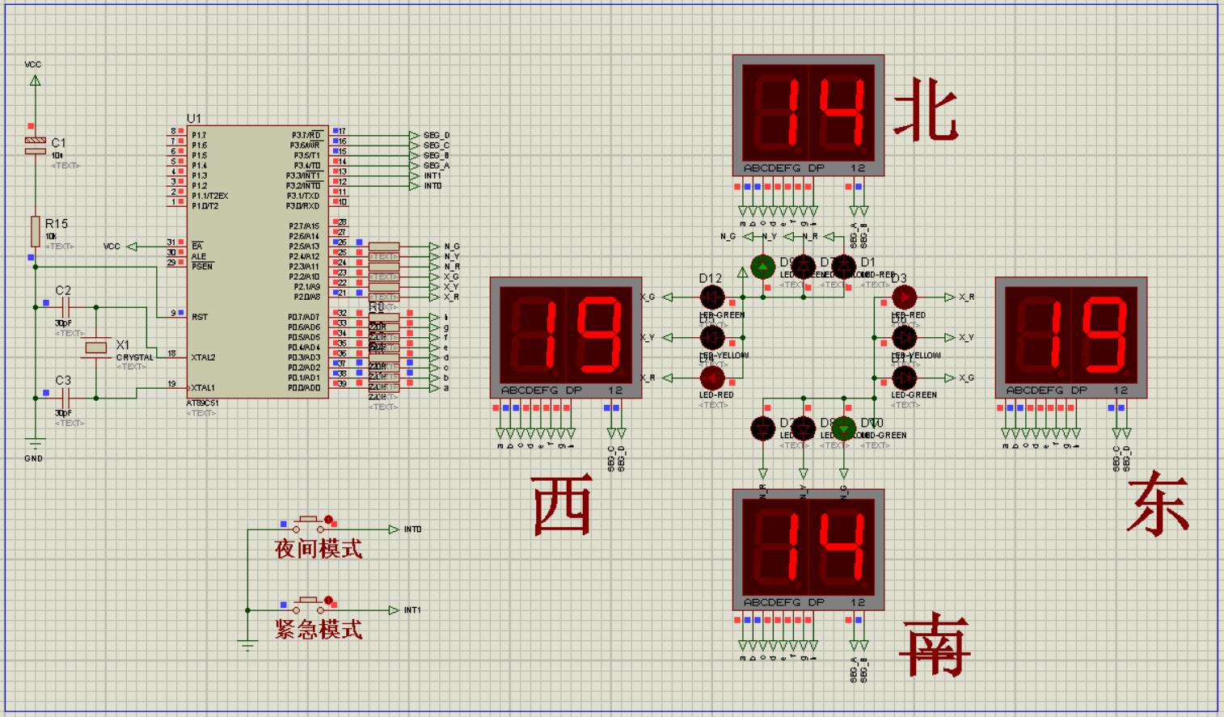Select the east 7-segment display showing 19
The width and height of the screenshot is (1224, 717).
(1071, 337)
